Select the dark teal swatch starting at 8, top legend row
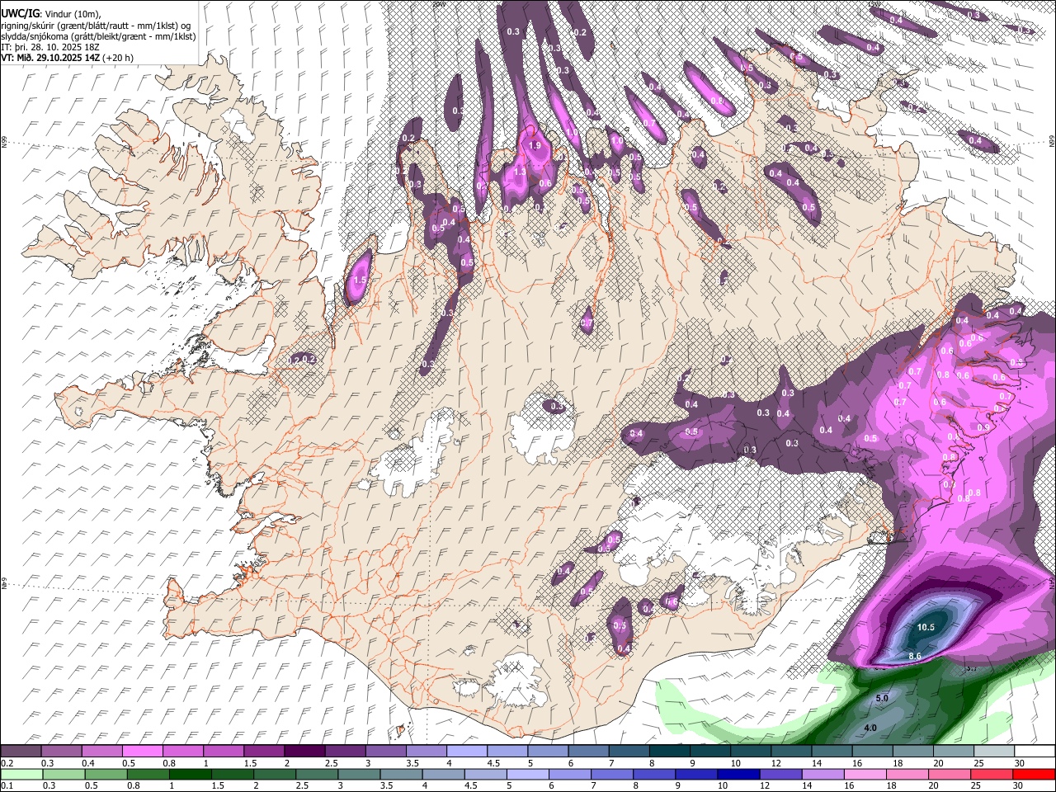 pyautogui.click(x=670, y=752)
